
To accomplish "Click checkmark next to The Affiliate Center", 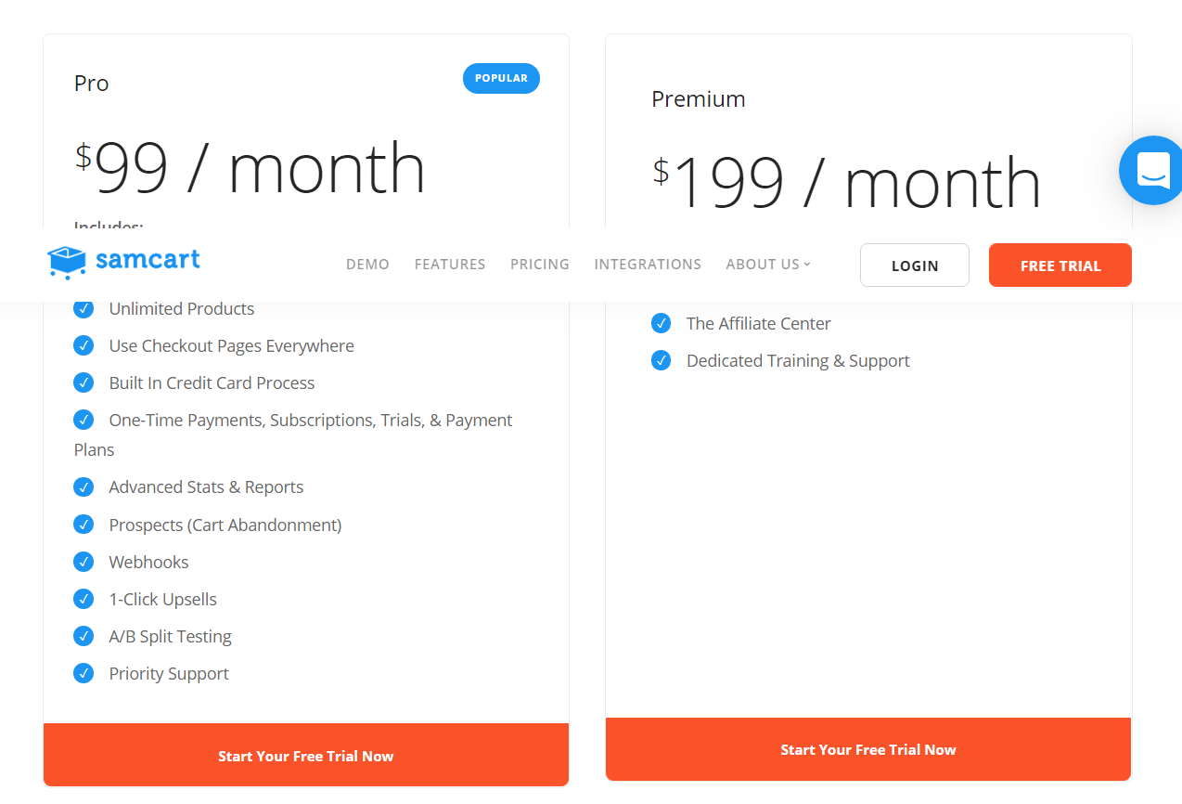I will (661, 323).
